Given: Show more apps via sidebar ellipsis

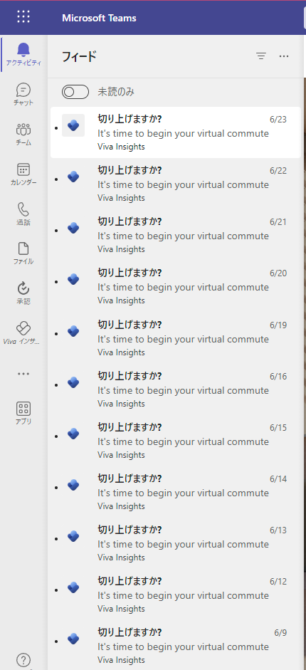Looking at the screenshot, I should 23,374.
